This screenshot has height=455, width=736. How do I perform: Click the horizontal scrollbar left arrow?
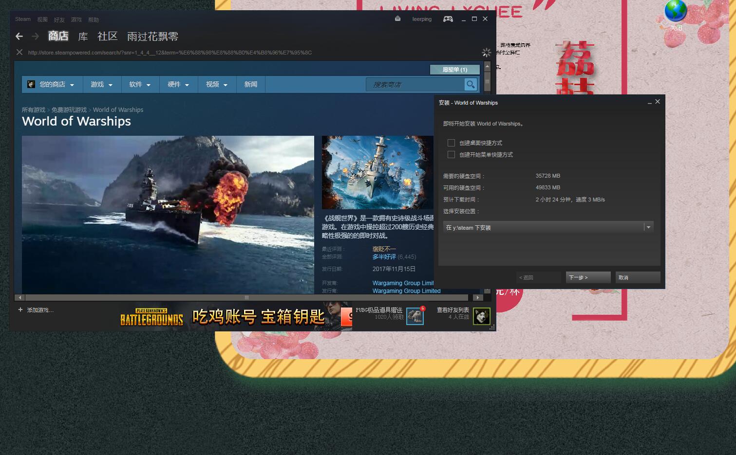click(19, 297)
